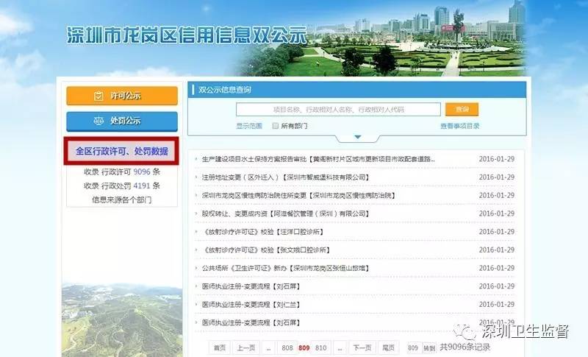This screenshot has height=357, width=588.
Task: Click the 转到 go-to-page button
Action: point(429,347)
